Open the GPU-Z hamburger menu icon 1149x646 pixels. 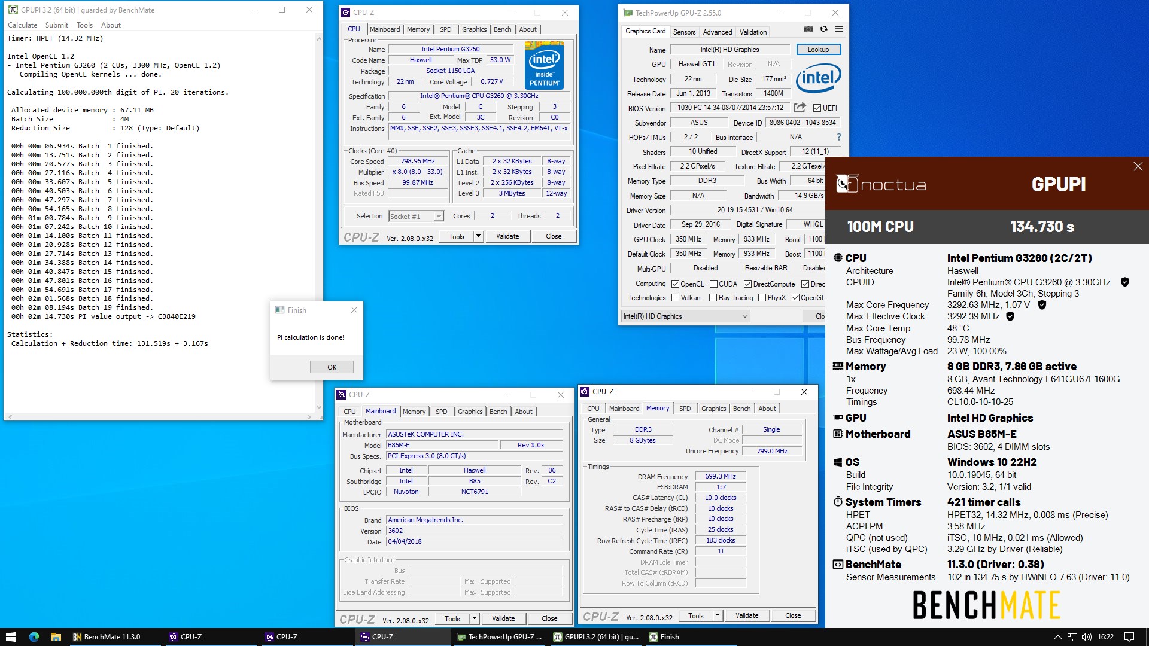tap(839, 29)
